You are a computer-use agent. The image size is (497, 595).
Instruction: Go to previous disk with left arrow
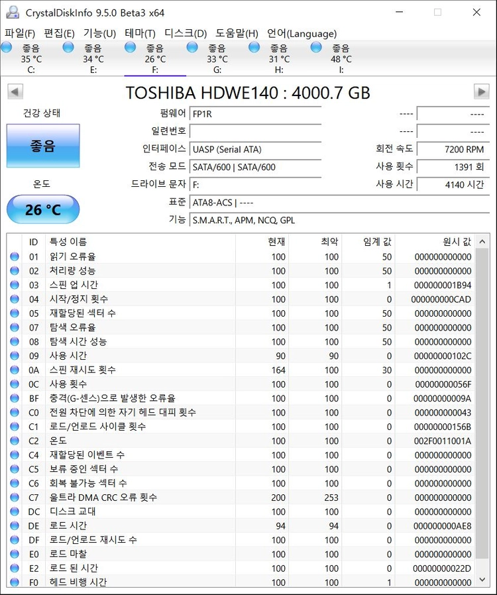(x=15, y=91)
